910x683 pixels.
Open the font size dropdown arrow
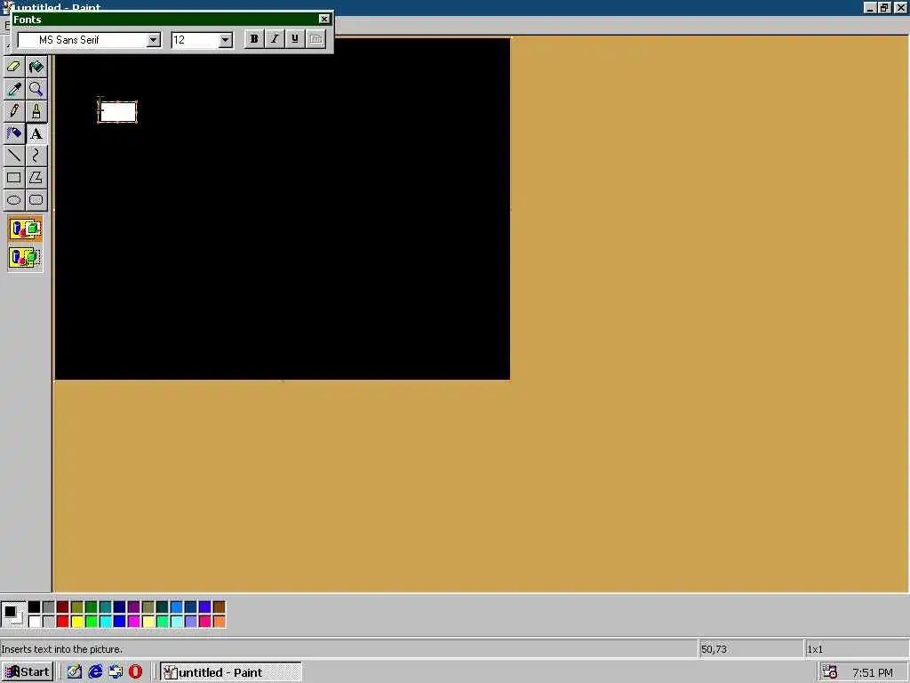[225, 40]
